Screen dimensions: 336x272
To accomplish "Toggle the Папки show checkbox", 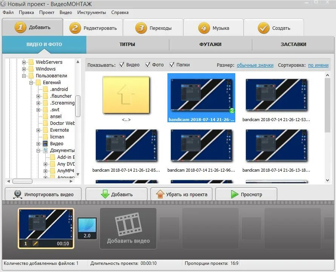I will tap(172, 65).
